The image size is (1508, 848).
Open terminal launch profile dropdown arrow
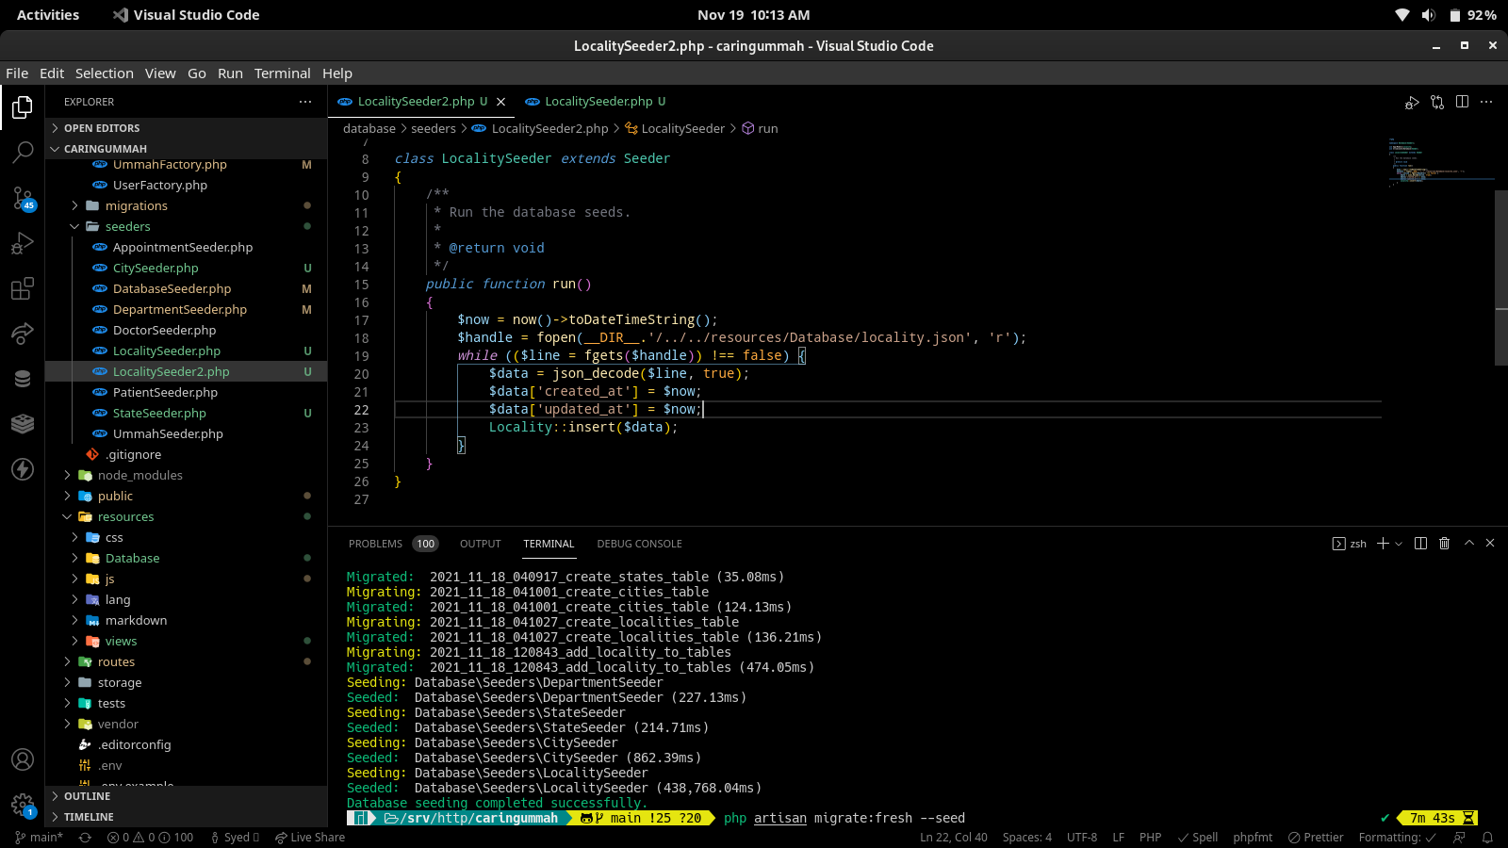point(1399,544)
